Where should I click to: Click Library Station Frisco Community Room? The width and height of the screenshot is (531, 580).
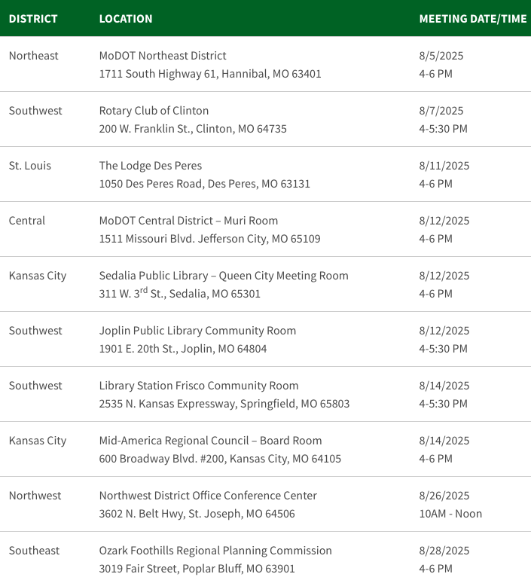coord(199,386)
